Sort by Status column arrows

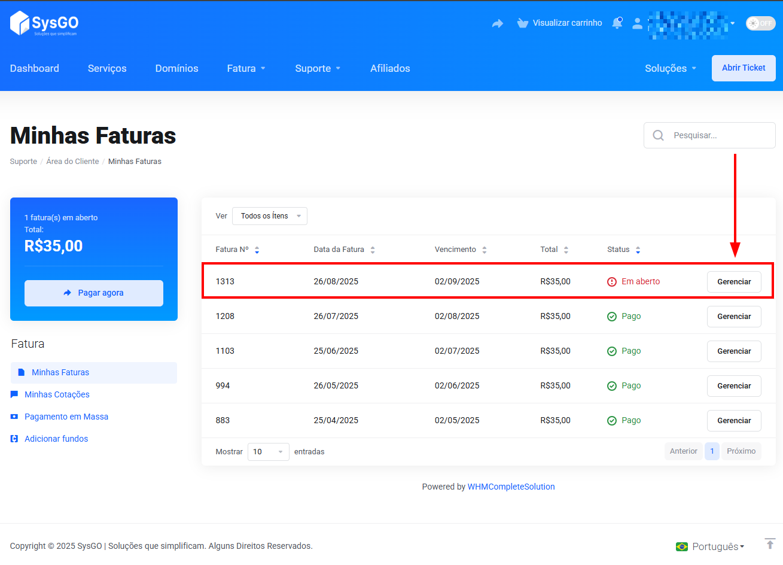[x=638, y=250]
